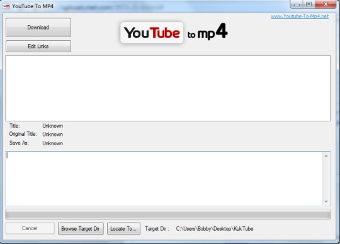Click the Title: label
The width and height of the screenshot is (340, 244).
[x=14, y=126]
